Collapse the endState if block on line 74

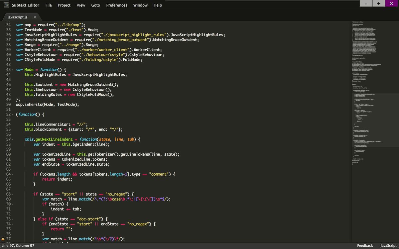point(12,224)
